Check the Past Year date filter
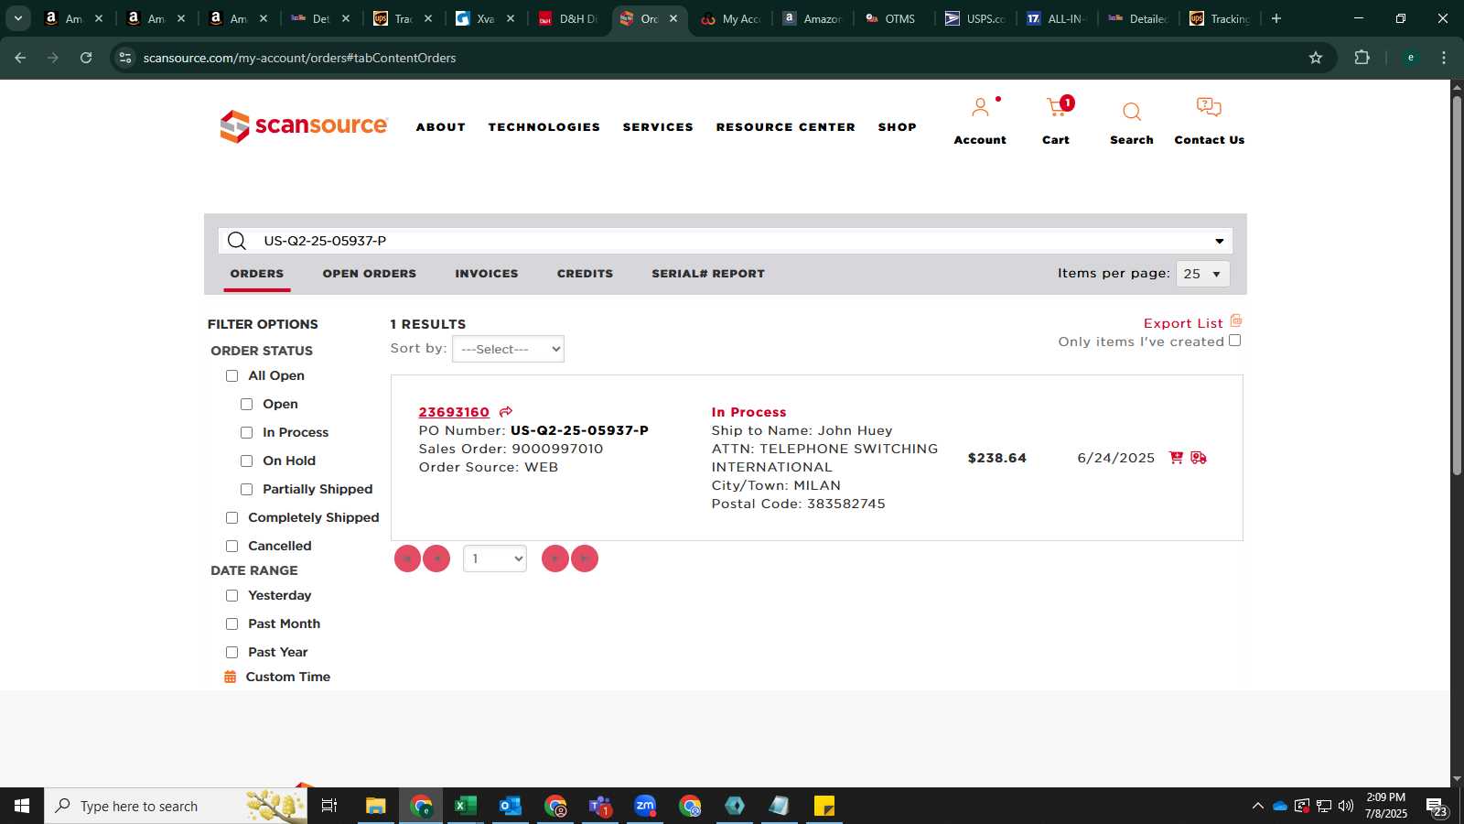 [232, 653]
